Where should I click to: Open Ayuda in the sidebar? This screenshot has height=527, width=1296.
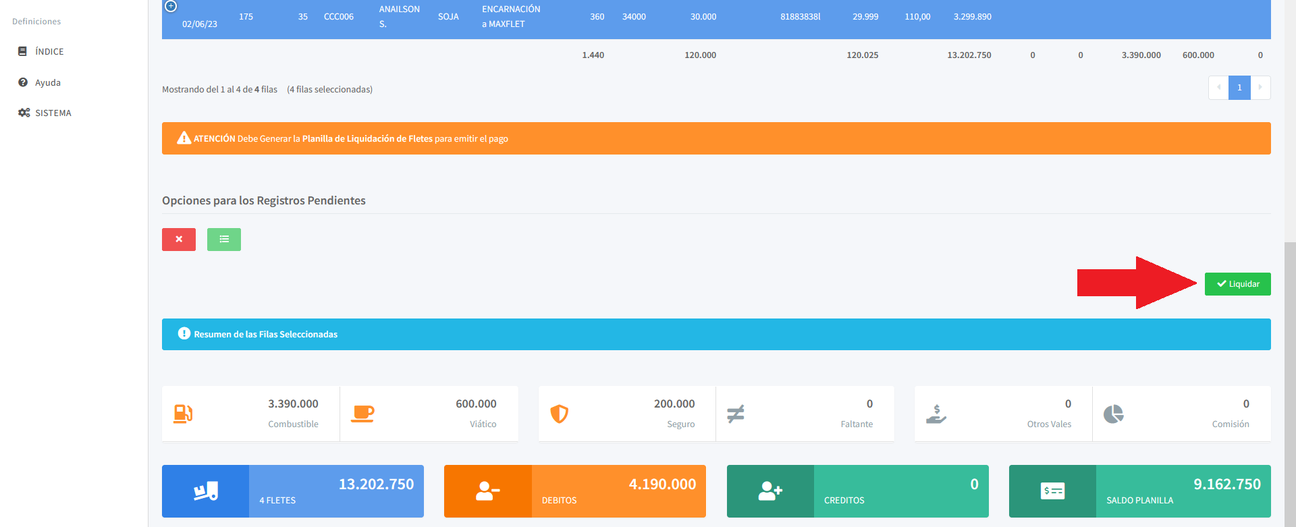(47, 82)
